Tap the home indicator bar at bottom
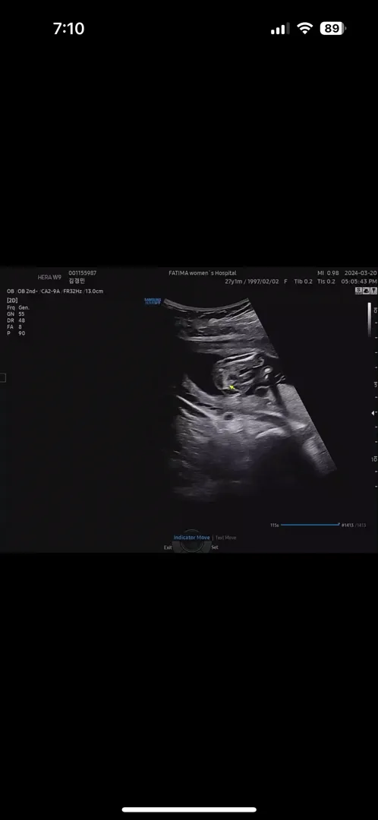Image resolution: width=378 pixels, height=820 pixels. click(x=189, y=810)
